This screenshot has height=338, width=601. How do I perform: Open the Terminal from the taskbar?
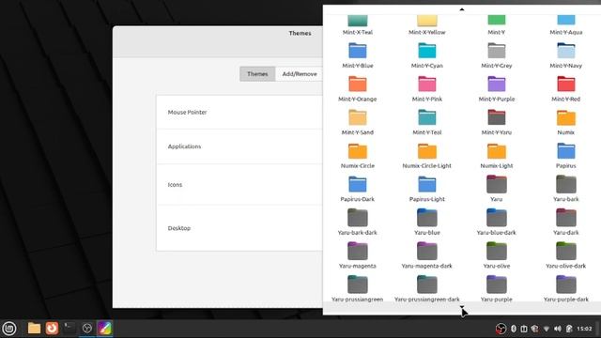[x=69, y=328]
